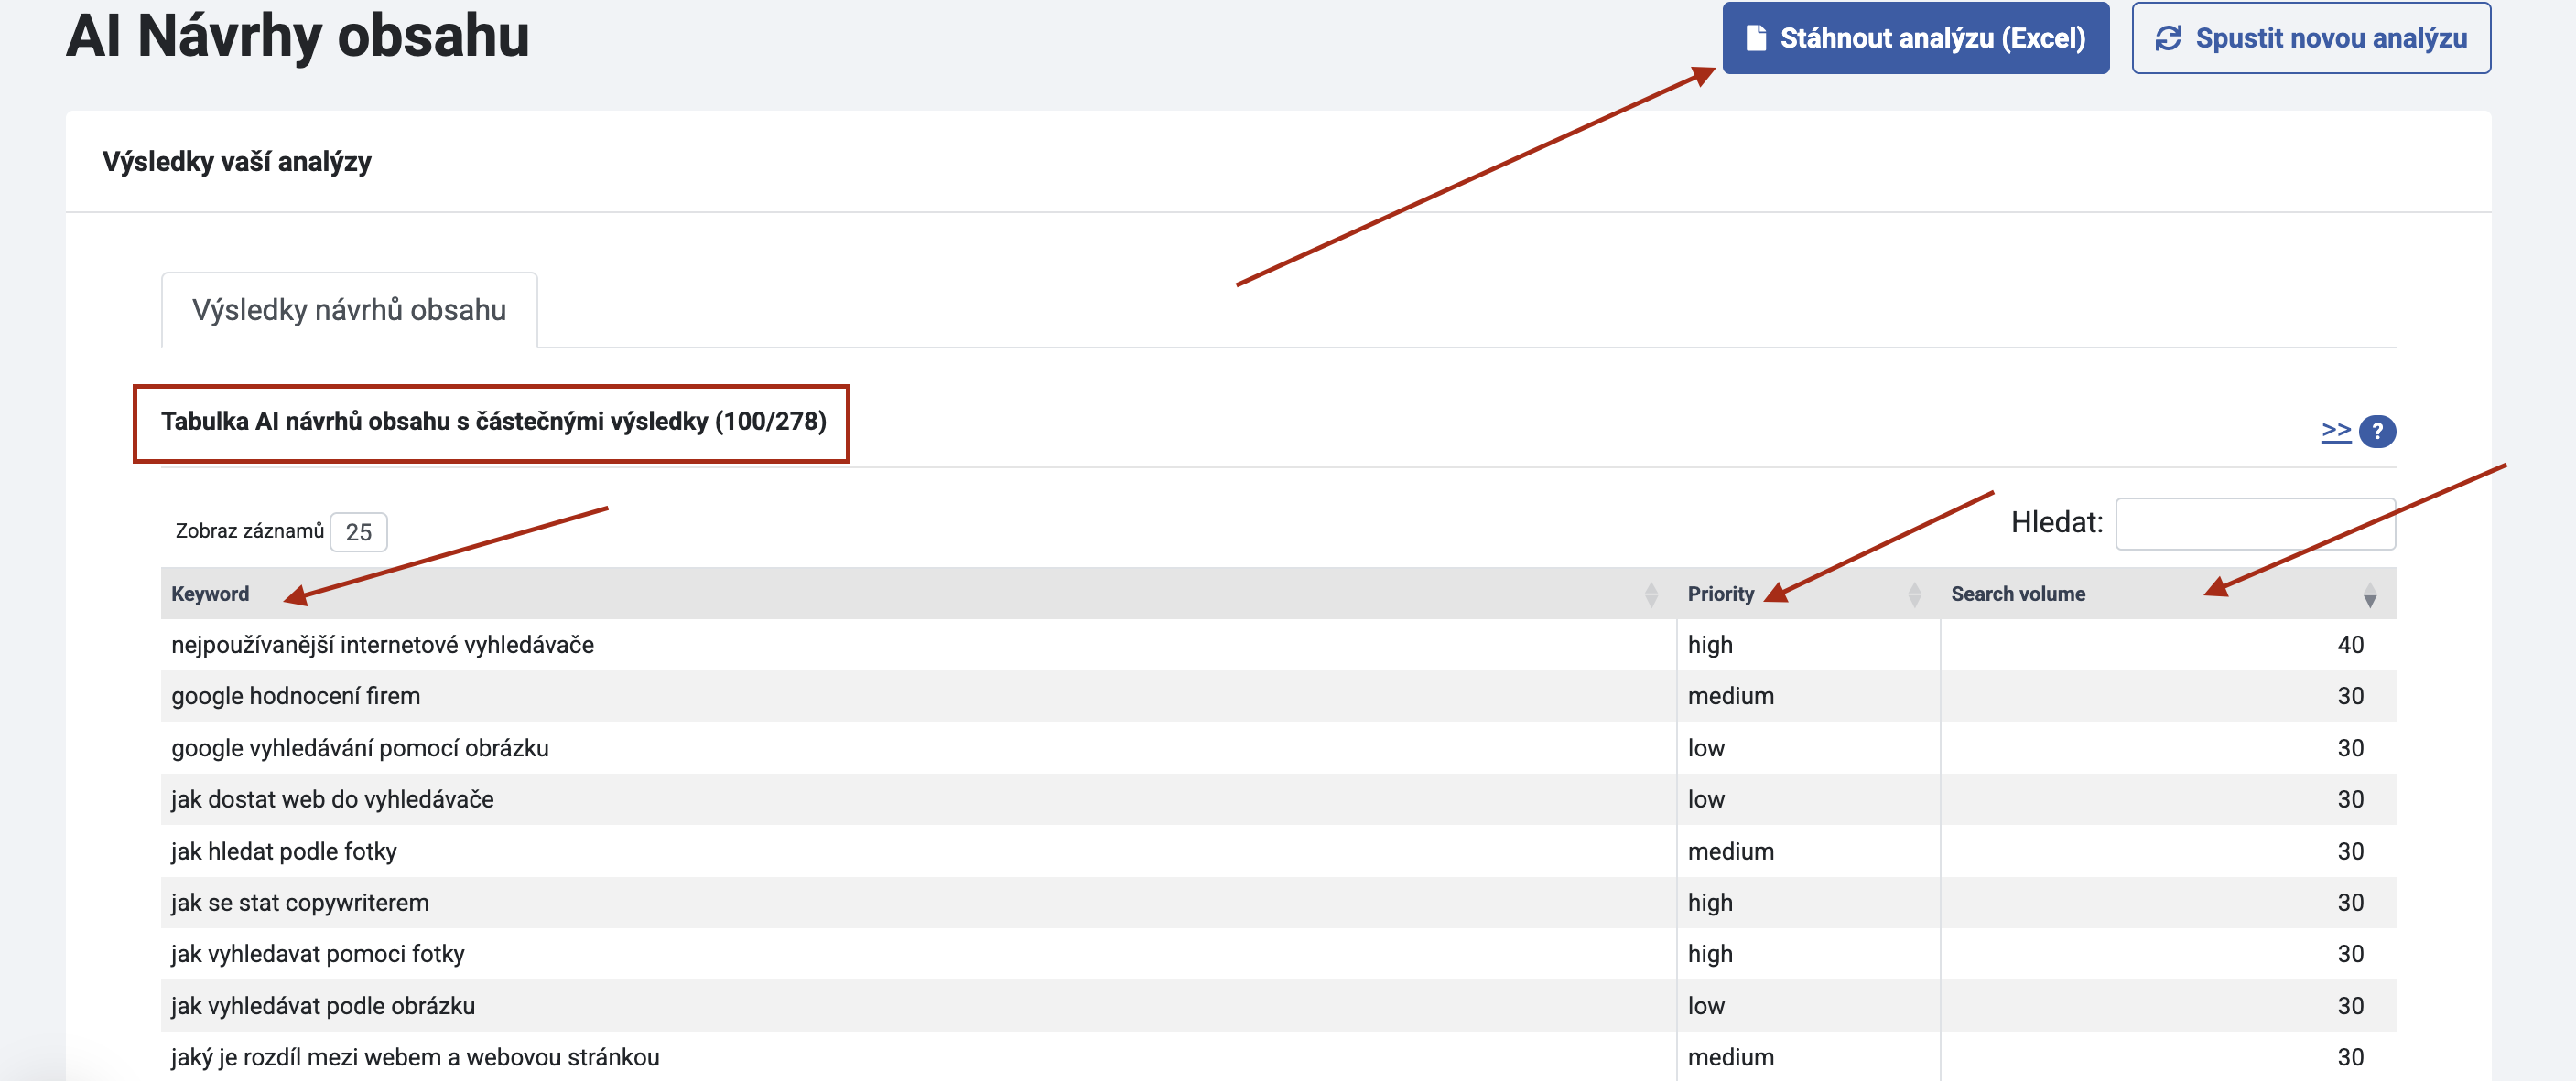
Task: Click the file icon in Stáhnout analýzu button
Action: pos(1755,38)
